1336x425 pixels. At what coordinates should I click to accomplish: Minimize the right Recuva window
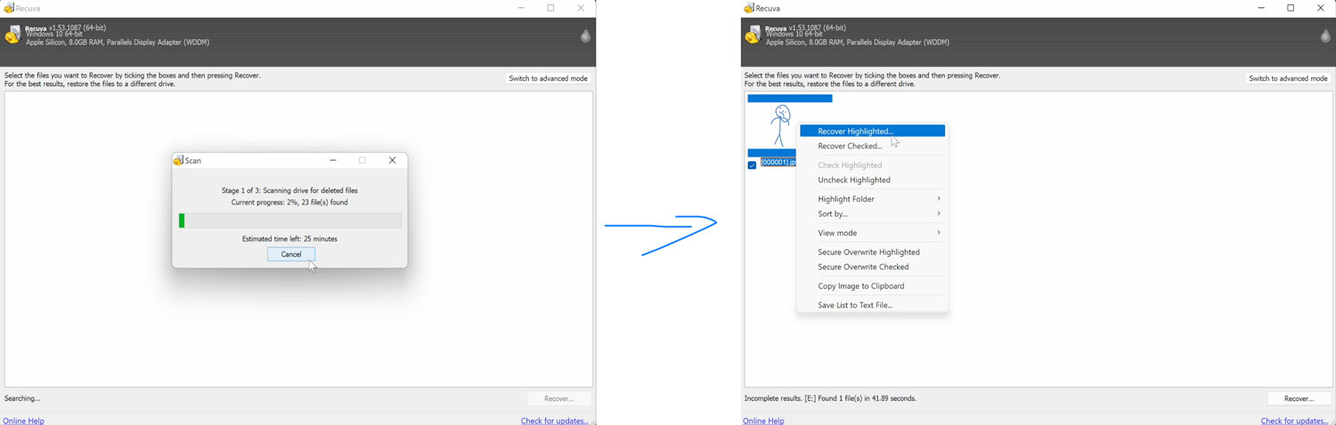(x=1261, y=8)
